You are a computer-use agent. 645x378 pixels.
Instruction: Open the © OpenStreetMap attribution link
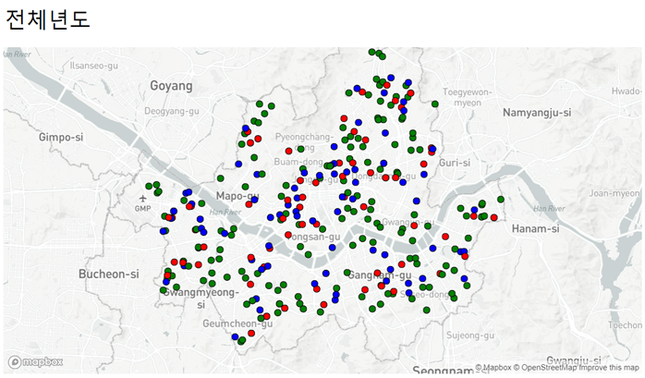tap(545, 367)
